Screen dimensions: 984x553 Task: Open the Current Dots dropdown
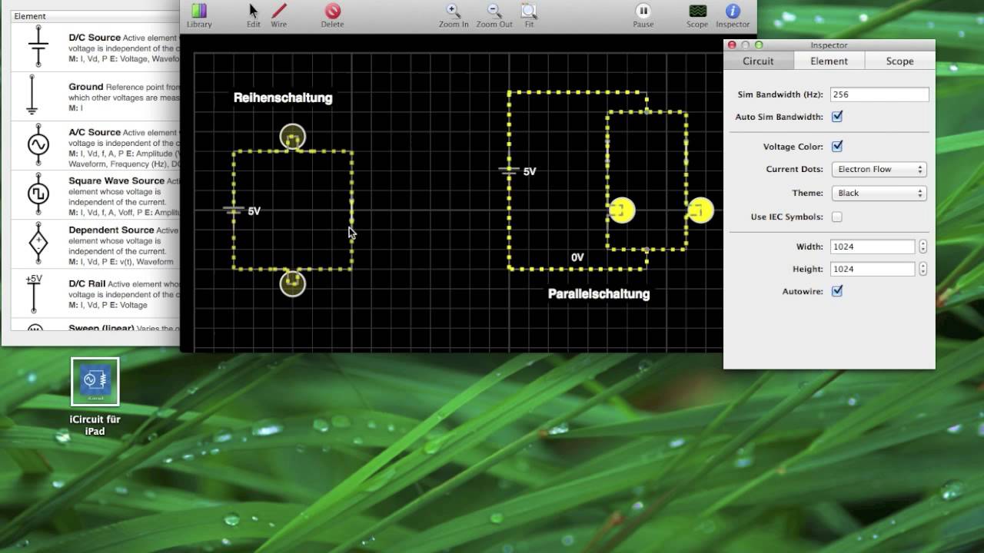879,169
